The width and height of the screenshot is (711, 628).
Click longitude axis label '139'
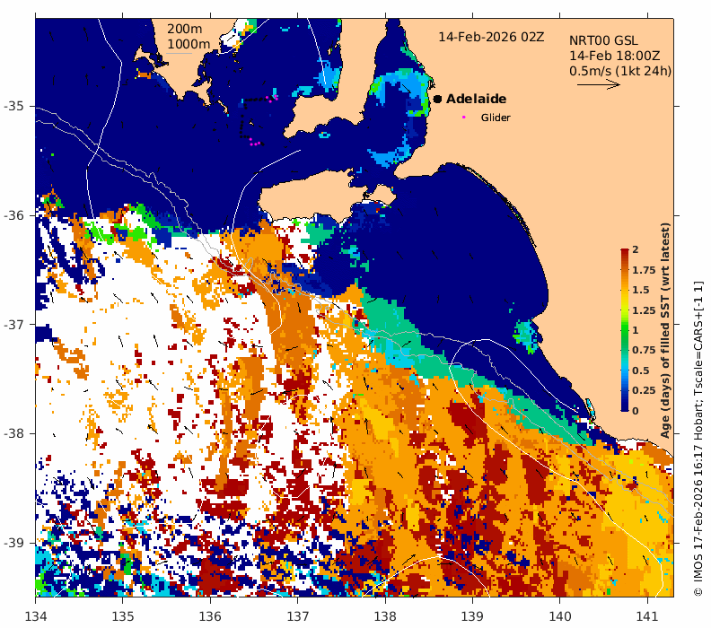pyautogui.click(x=473, y=616)
